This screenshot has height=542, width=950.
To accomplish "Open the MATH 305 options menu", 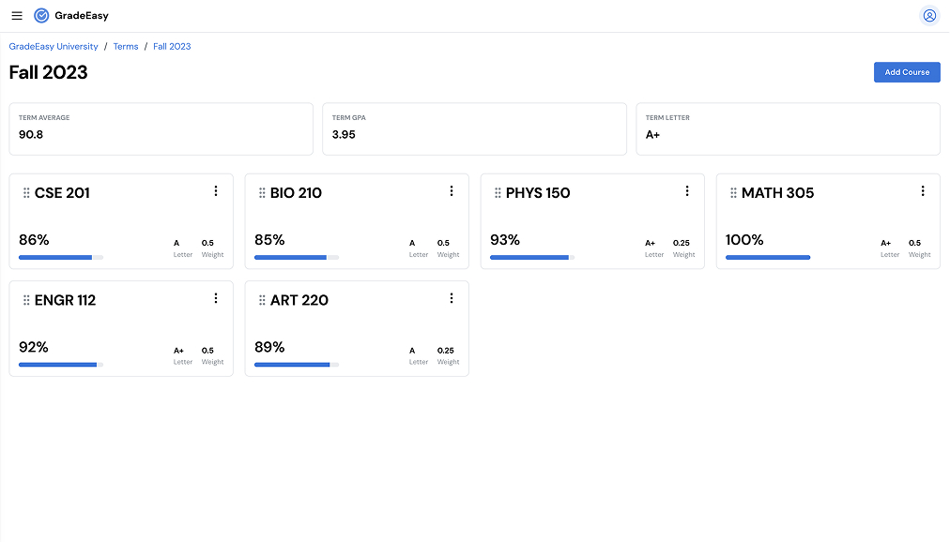I will point(922,190).
